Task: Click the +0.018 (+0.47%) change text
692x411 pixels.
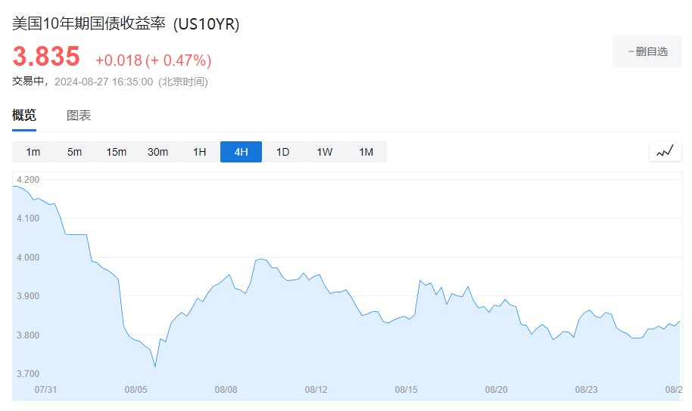Action: (153, 60)
